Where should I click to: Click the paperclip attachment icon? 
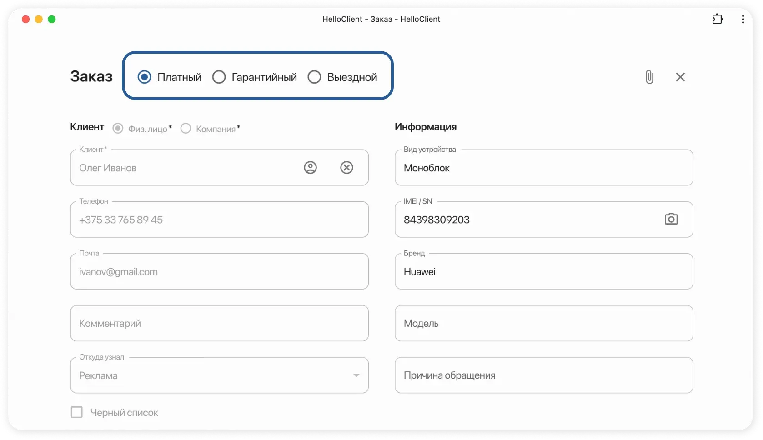pos(649,77)
